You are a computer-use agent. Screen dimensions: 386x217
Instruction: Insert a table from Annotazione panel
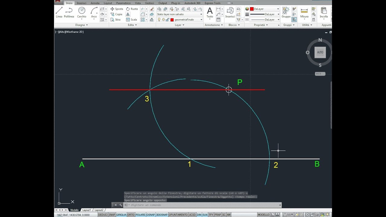pyautogui.click(x=218, y=20)
